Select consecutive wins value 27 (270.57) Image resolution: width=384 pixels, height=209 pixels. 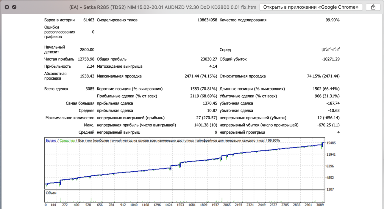207,118
